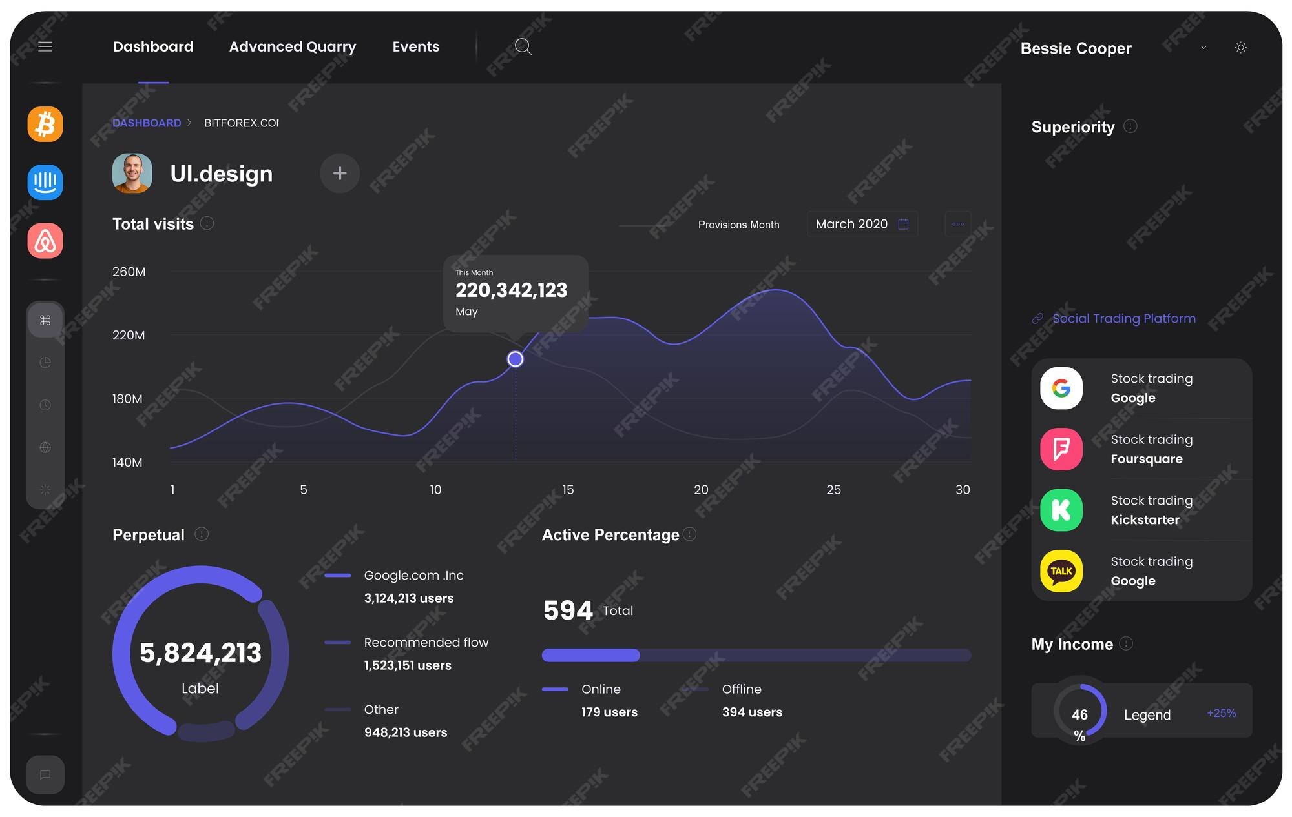Click the Active Percentage progress bar
This screenshot has width=1292, height=817.
tap(756, 655)
